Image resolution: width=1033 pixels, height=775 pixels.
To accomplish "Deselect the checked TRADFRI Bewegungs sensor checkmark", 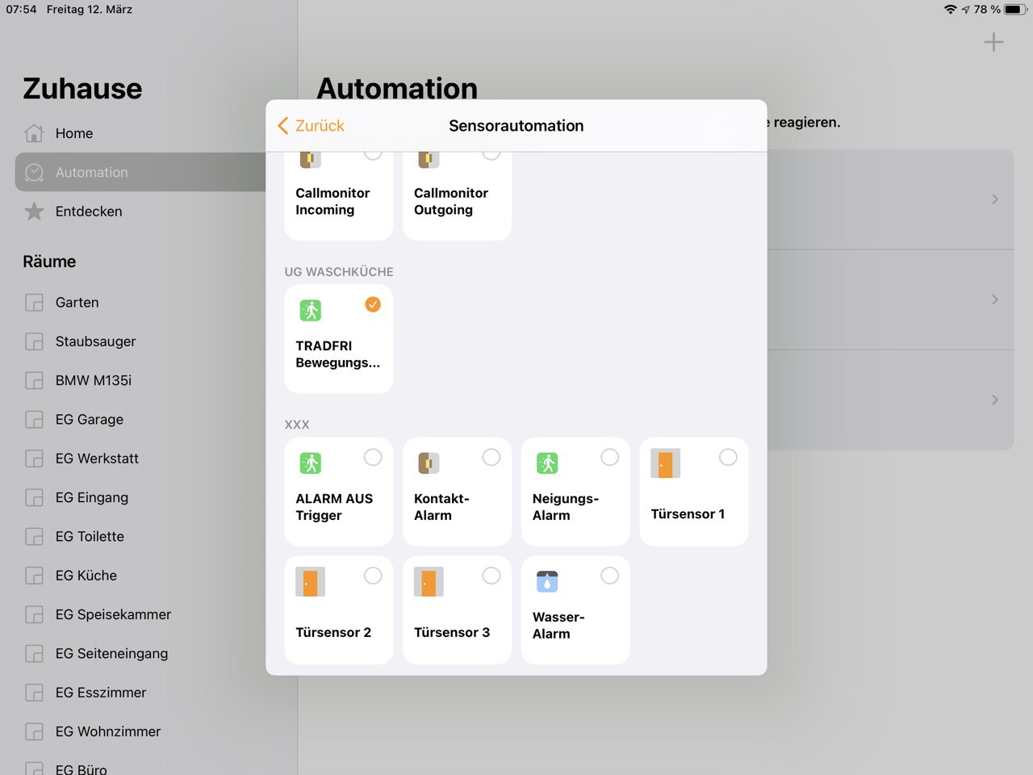I will pos(373,304).
